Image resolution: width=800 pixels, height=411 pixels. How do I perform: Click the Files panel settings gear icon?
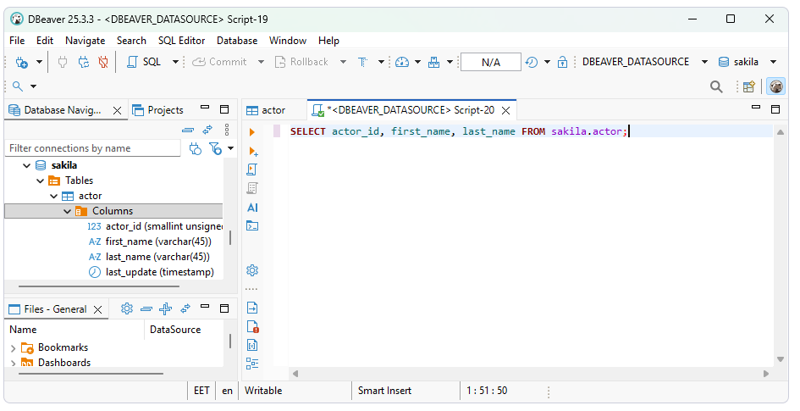click(127, 309)
